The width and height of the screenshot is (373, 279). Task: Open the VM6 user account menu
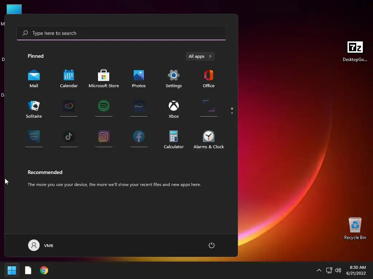41,245
